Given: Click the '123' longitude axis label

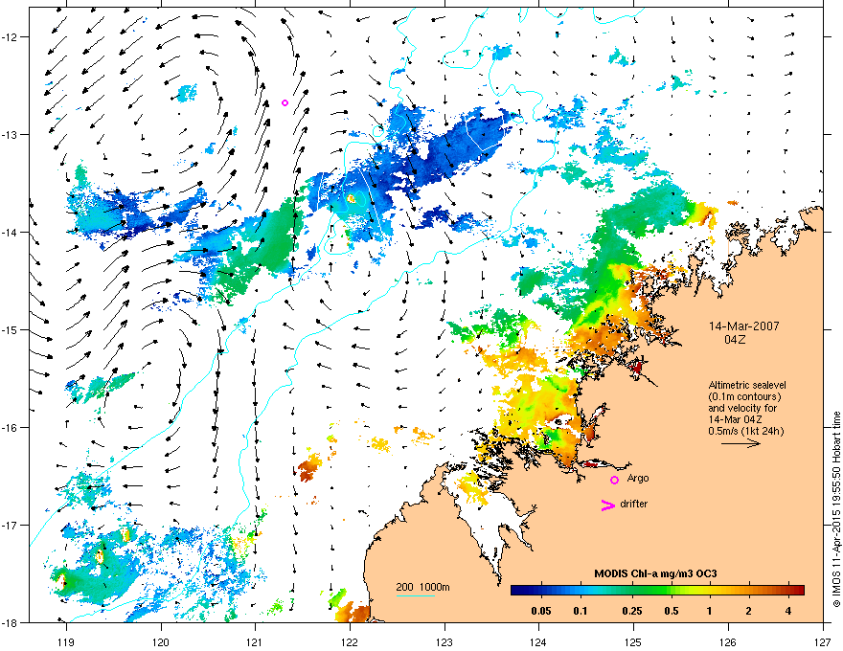Looking at the screenshot, I should pos(444,641).
